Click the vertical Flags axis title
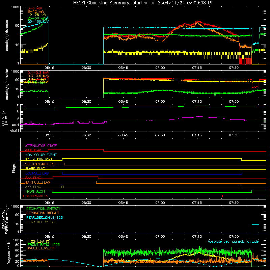This screenshot has height=270, width=270. [x=13, y=168]
